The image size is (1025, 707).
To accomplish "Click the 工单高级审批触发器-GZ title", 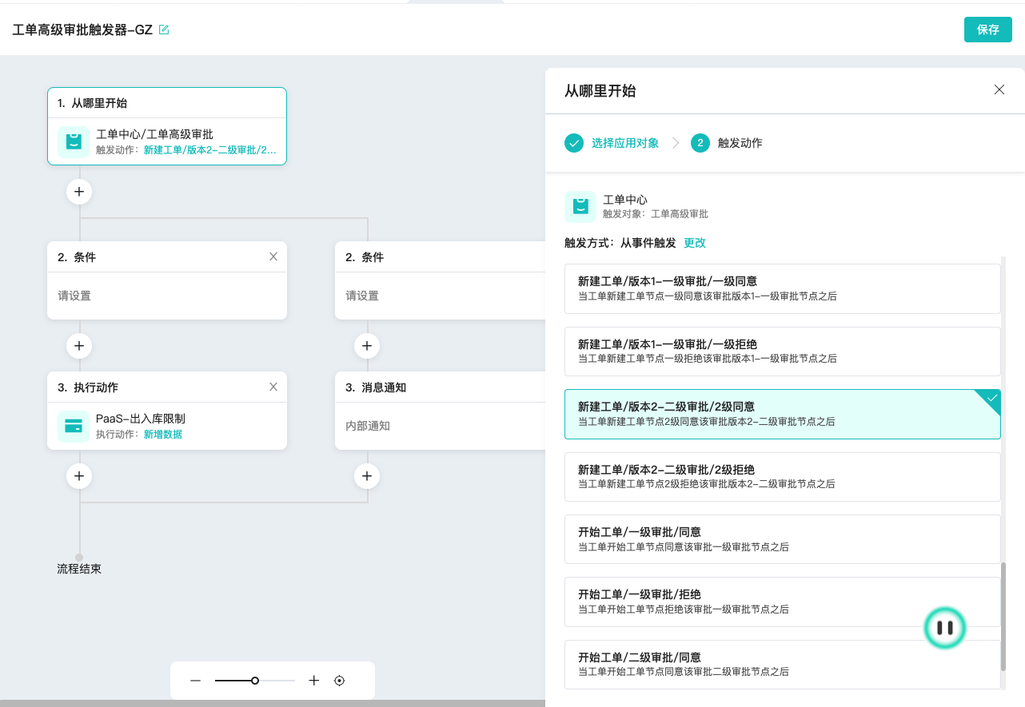I will (82, 30).
